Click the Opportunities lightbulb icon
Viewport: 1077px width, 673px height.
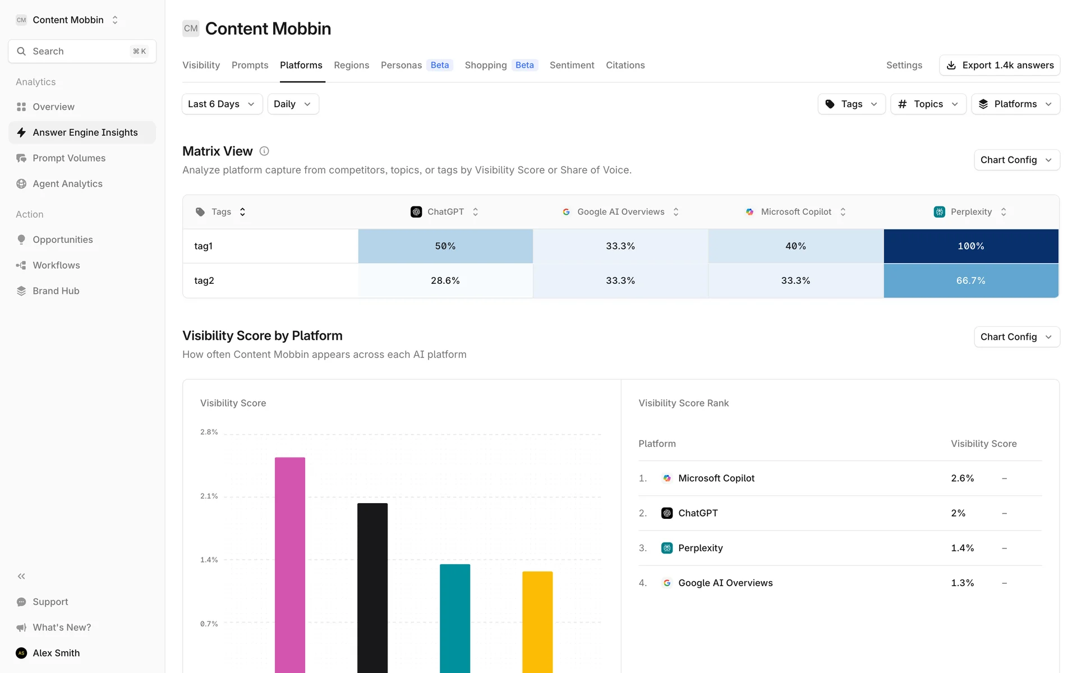pyautogui.click(x=21, y=239)
